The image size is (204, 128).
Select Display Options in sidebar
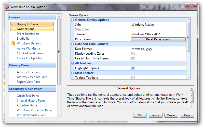[32, 24]
